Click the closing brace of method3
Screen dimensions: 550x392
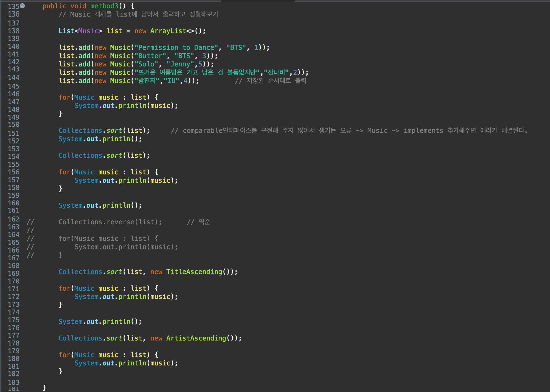click(x=44, y=387)
